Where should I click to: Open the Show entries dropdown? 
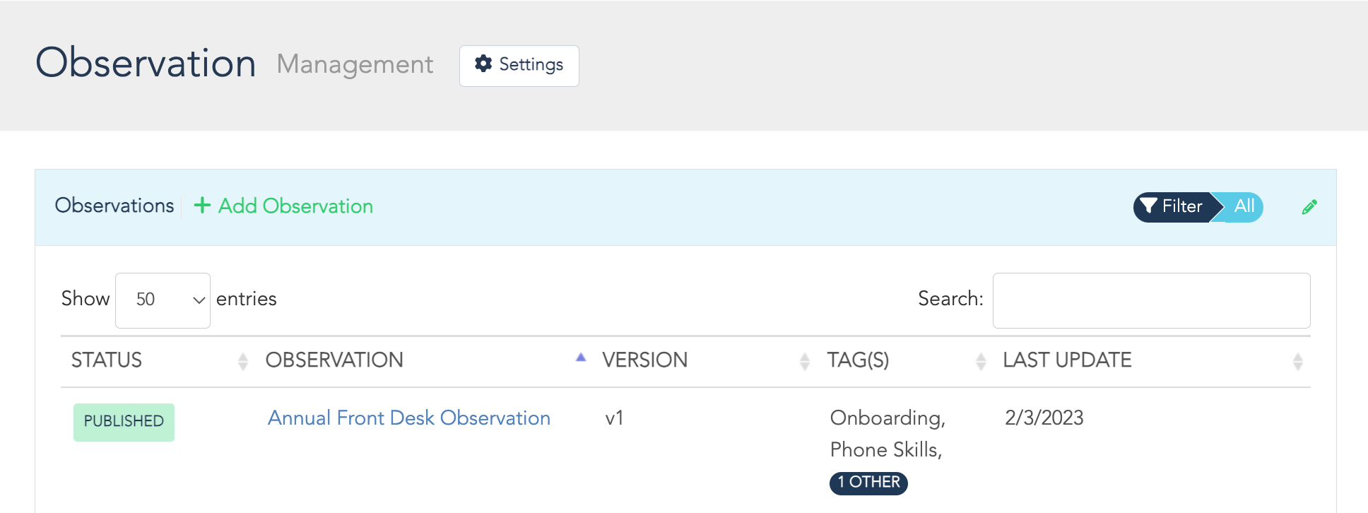pyautogui.click(x=163, y=300)
